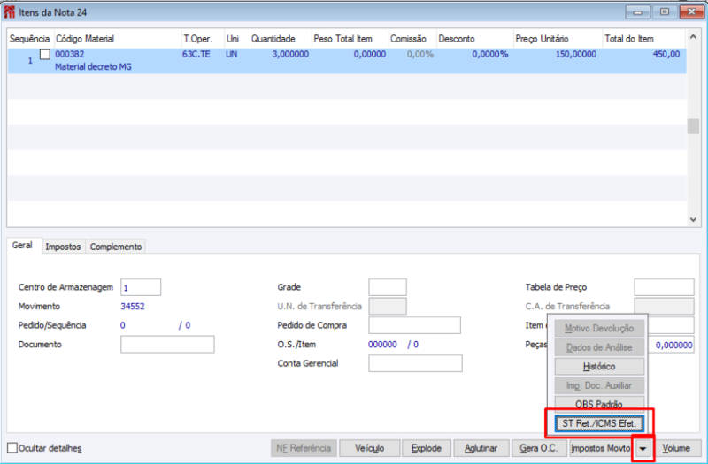Click the item total cell 450,00
This screenshot has width=708, height=464.
[x=666, y=54]
